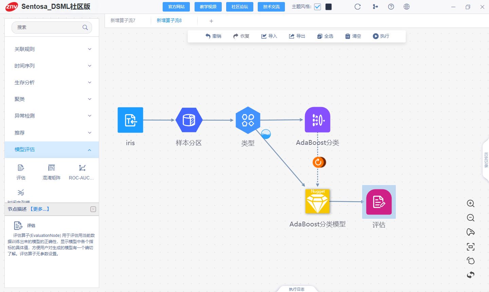This screenshot has height=292, width=489.
Task: Zoom out on the canvas
Action: 470,218
